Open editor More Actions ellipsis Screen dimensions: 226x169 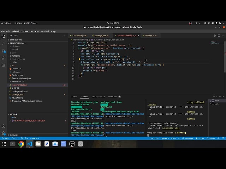[223, 36]
